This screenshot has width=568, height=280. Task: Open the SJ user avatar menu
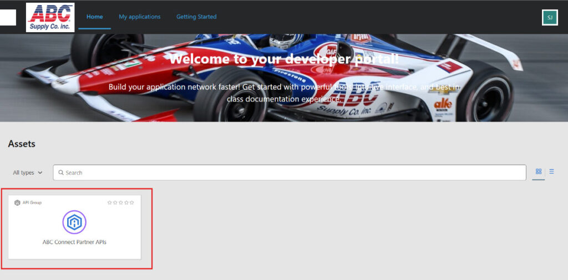550,17
